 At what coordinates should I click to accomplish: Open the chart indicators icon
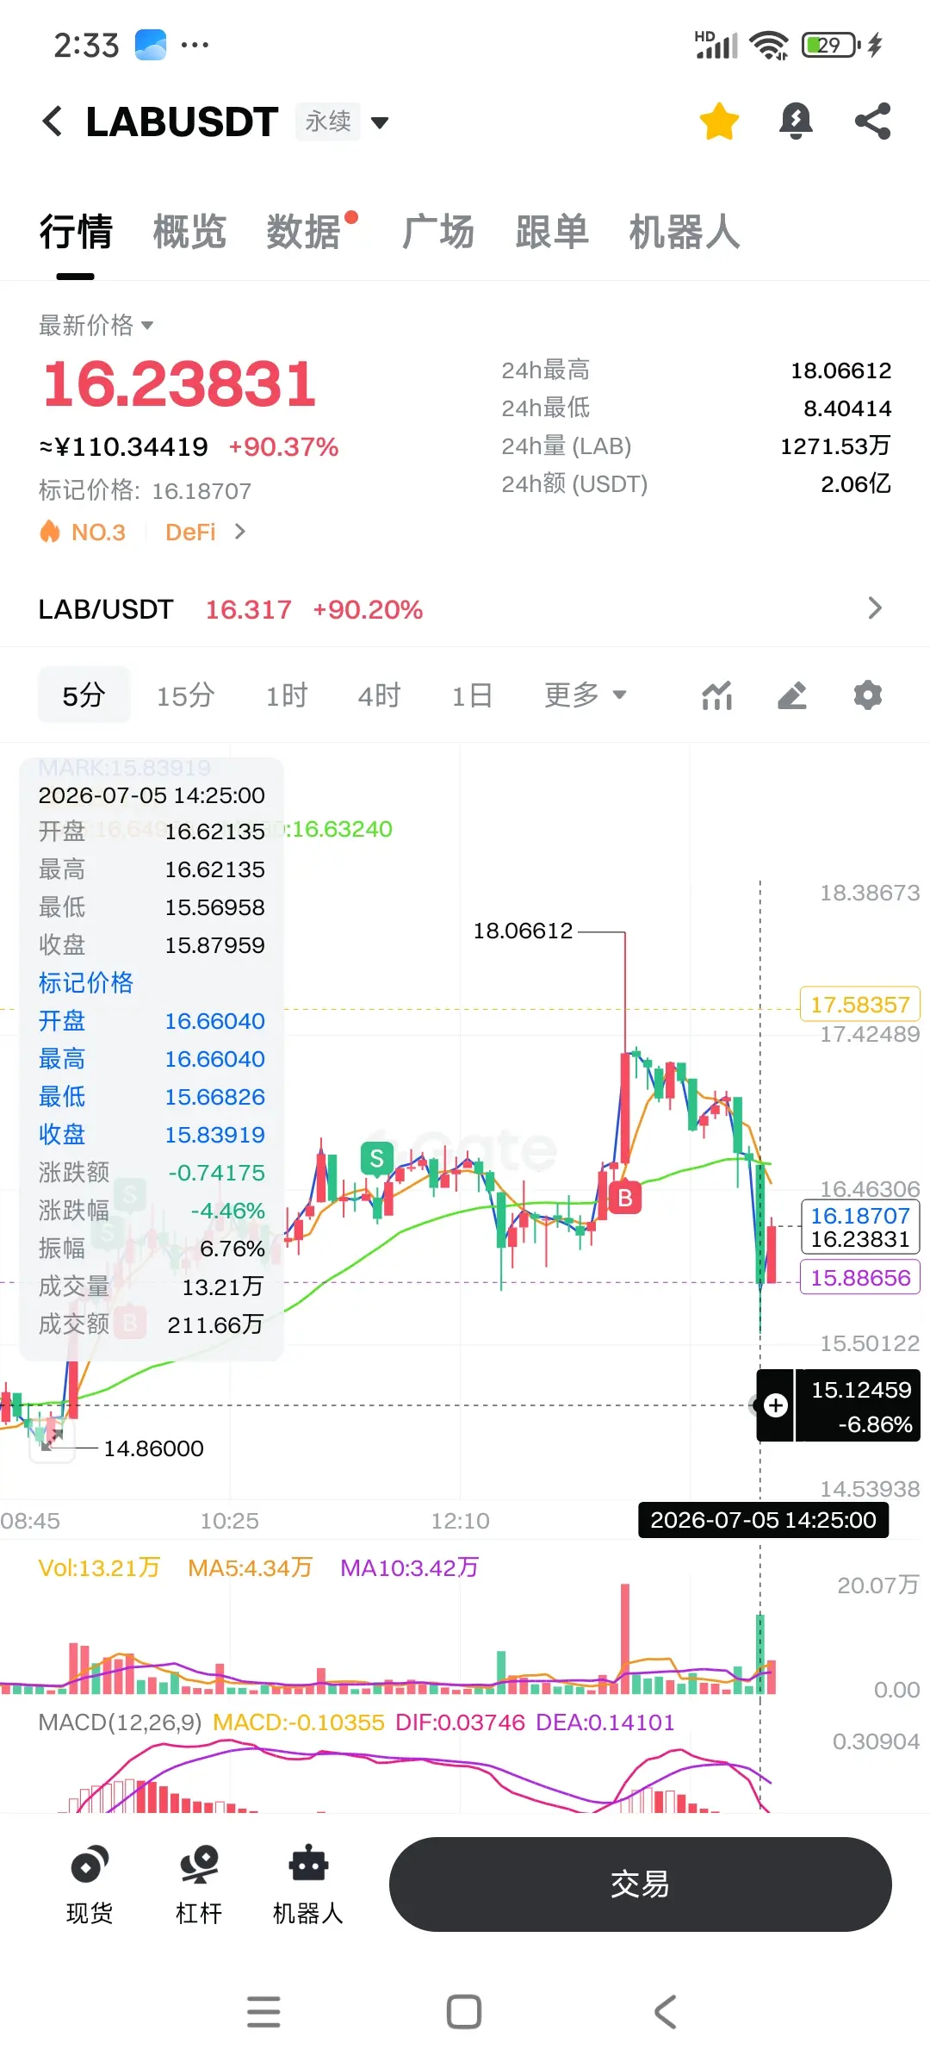coord(716,695)
